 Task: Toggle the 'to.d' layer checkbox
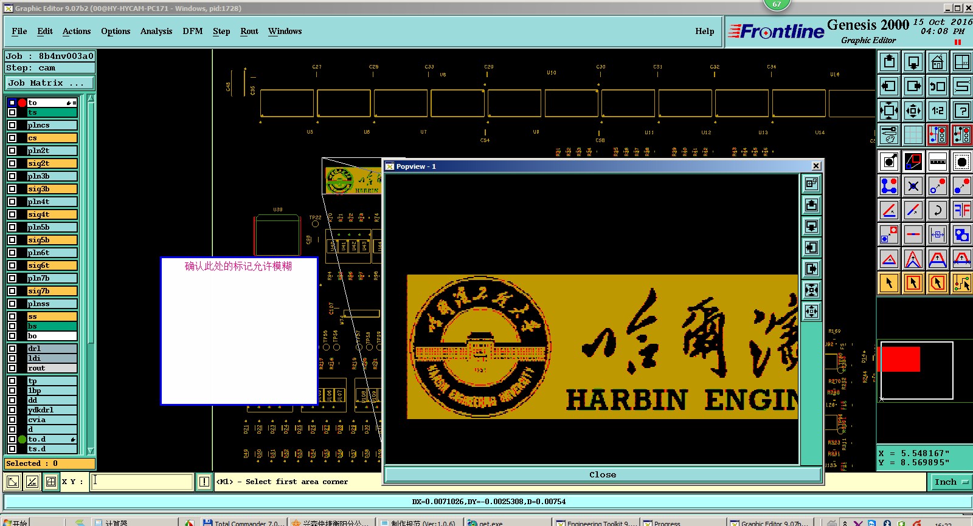pos(12,439)
